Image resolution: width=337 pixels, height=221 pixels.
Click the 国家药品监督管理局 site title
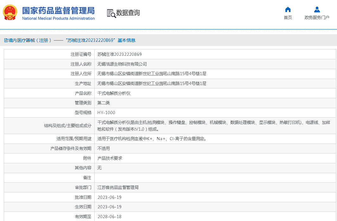point(58,10)
